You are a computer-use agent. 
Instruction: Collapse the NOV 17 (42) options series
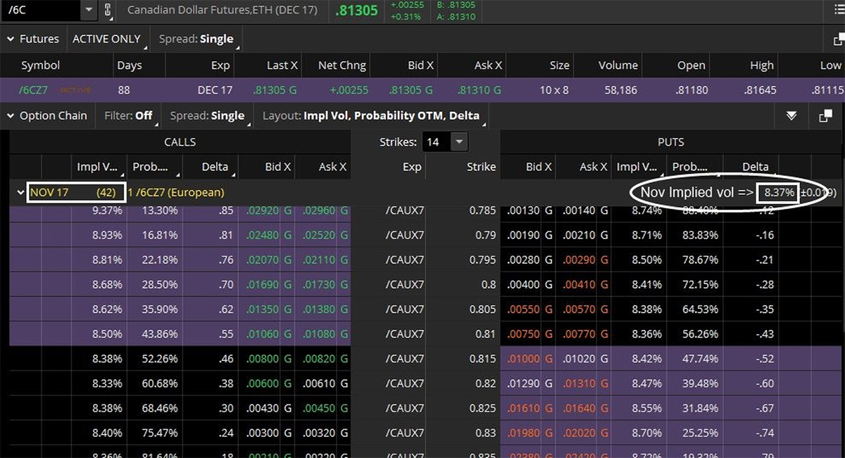coord(20,191)
